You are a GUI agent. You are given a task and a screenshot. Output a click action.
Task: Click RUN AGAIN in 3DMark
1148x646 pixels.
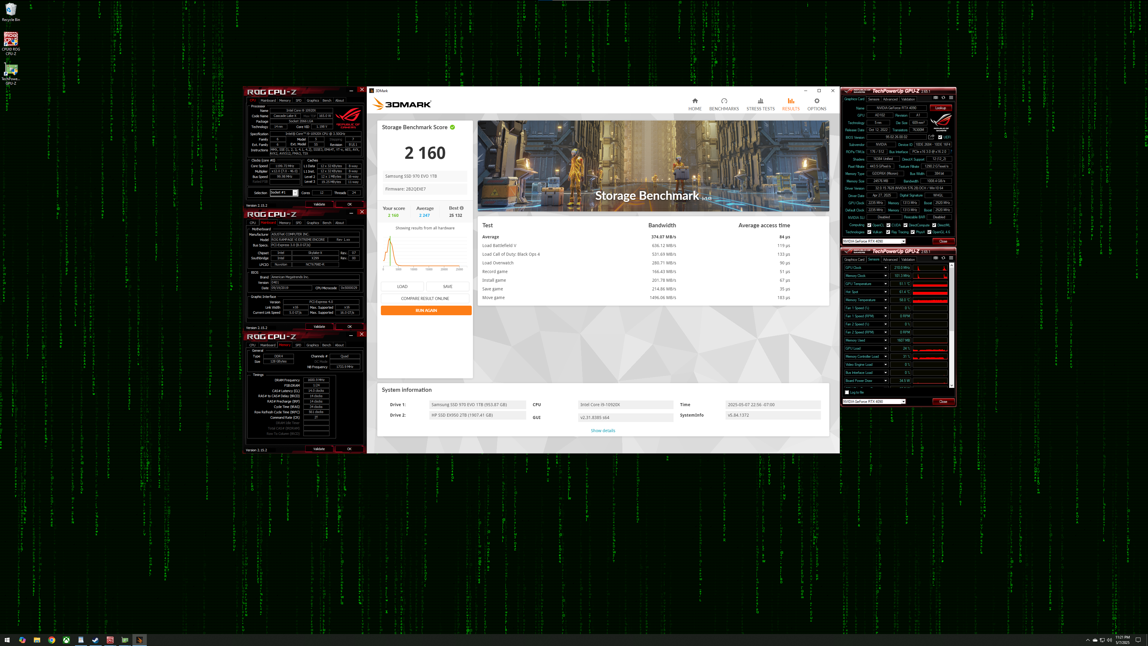tap(426, 310)
